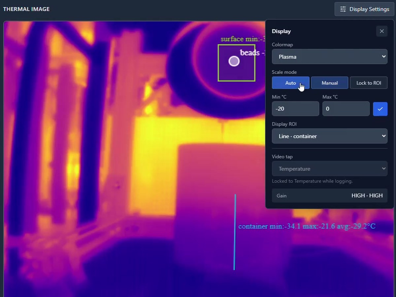This screenshot has width=396, height=297.
Task: Click the surface min label text
Action: (243, 39)
